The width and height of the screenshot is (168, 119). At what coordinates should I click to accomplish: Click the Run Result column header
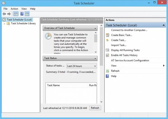tap(93, 85)
